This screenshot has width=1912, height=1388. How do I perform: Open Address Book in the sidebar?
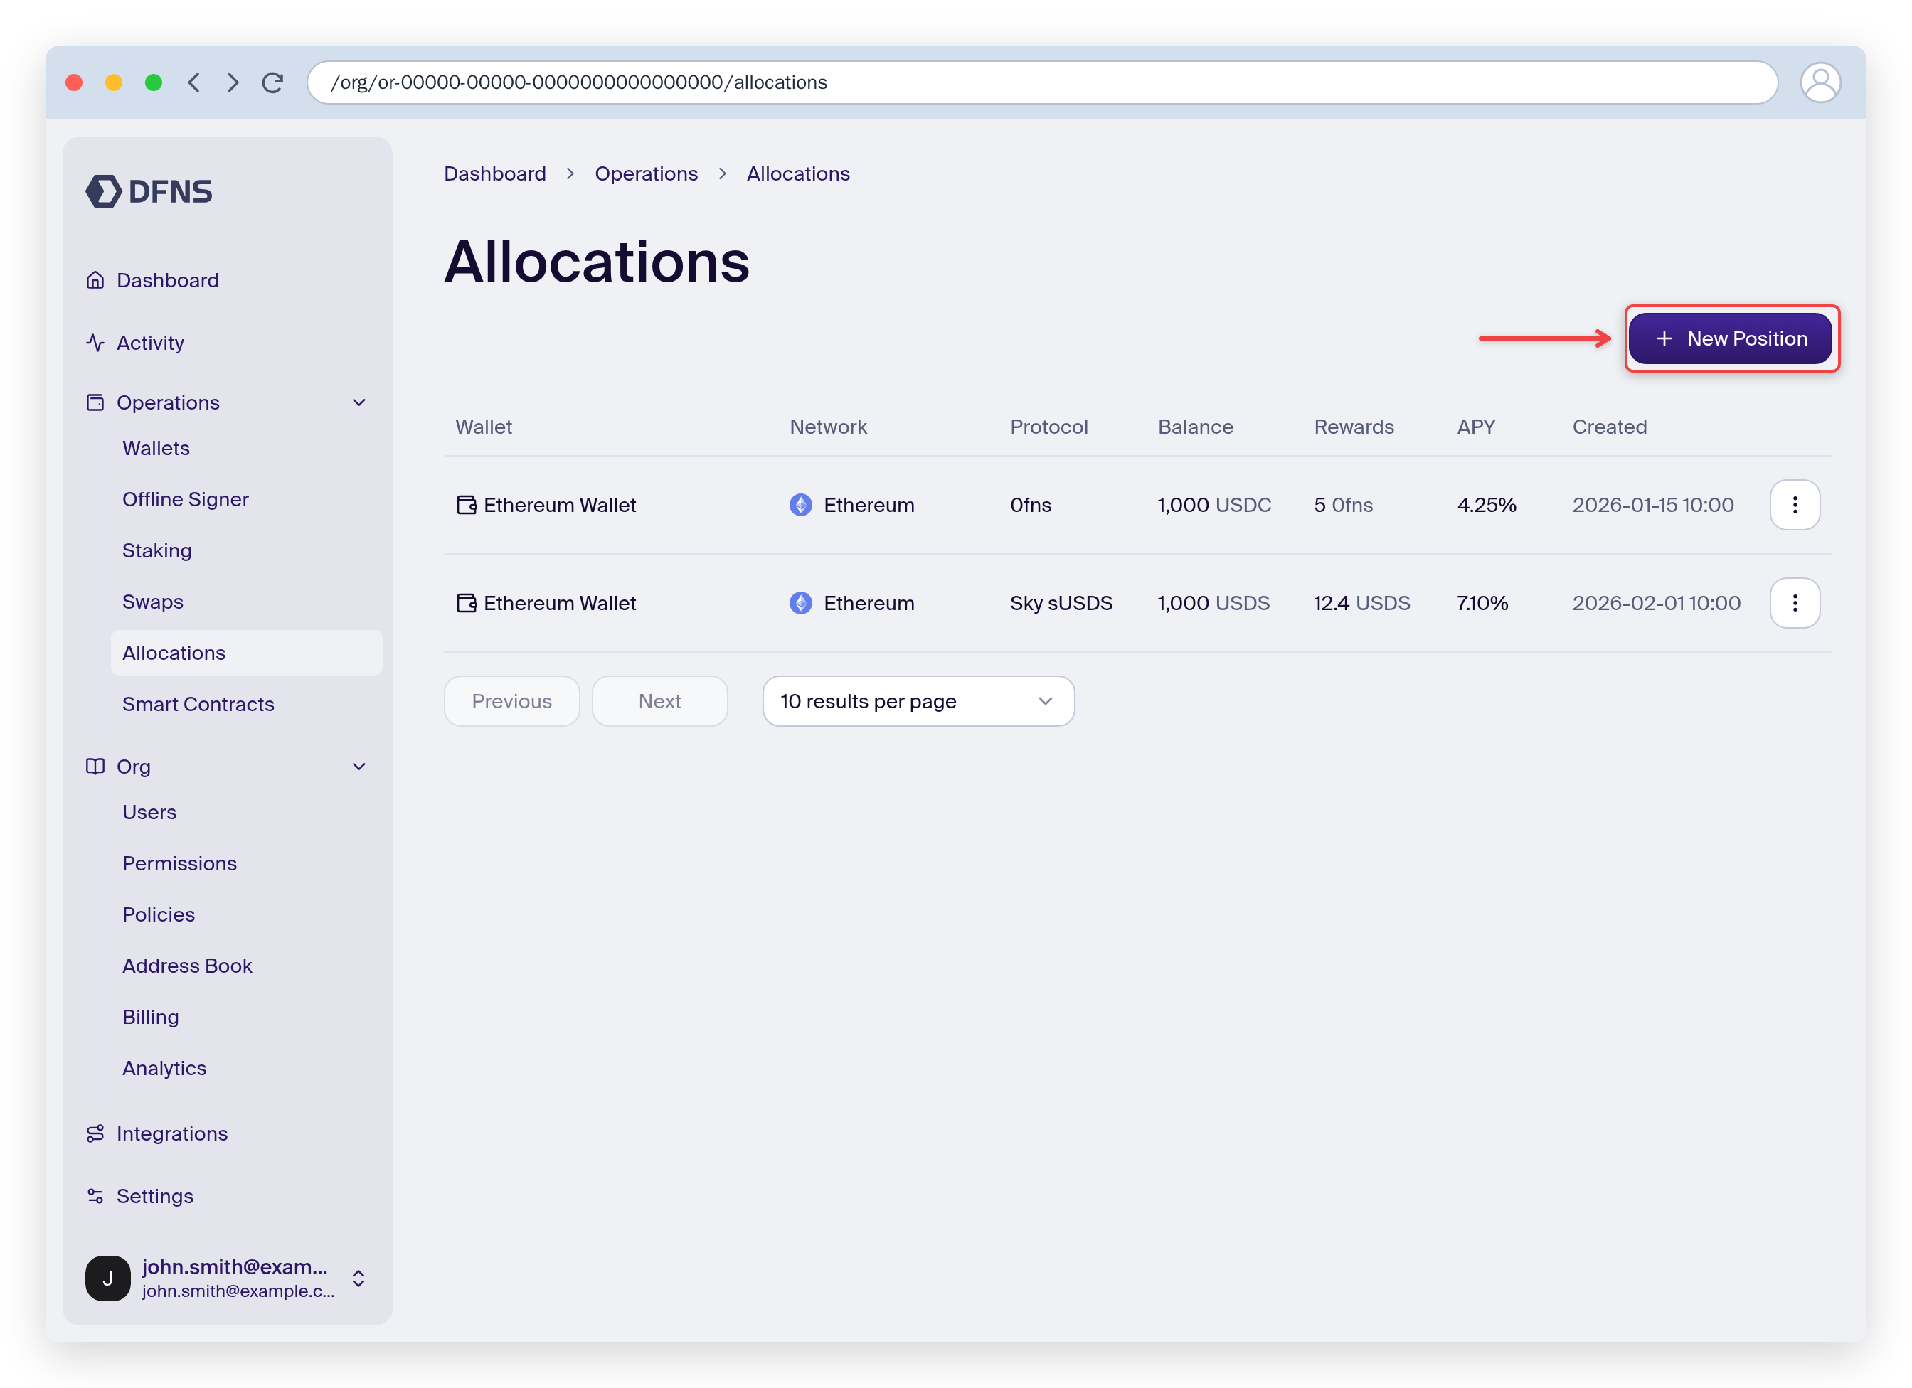187,966
